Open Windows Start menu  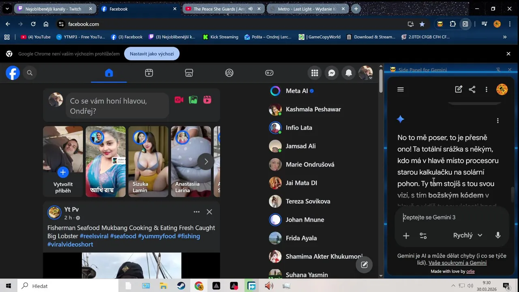pyautogui.click(x=9, y=286)
